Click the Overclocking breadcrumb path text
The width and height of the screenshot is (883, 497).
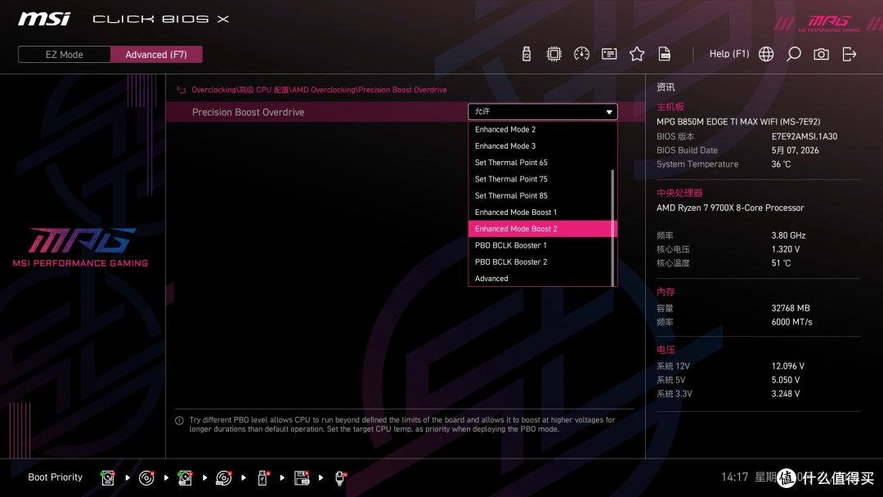pyautogui.click(x=320, y=90)
